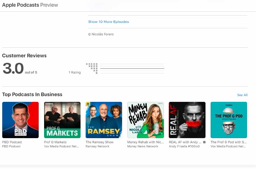Image resolution: width=256 pixels, height=169 pixels.
Task: Open The Ramsey Show artwork
Action: point(104,120)
